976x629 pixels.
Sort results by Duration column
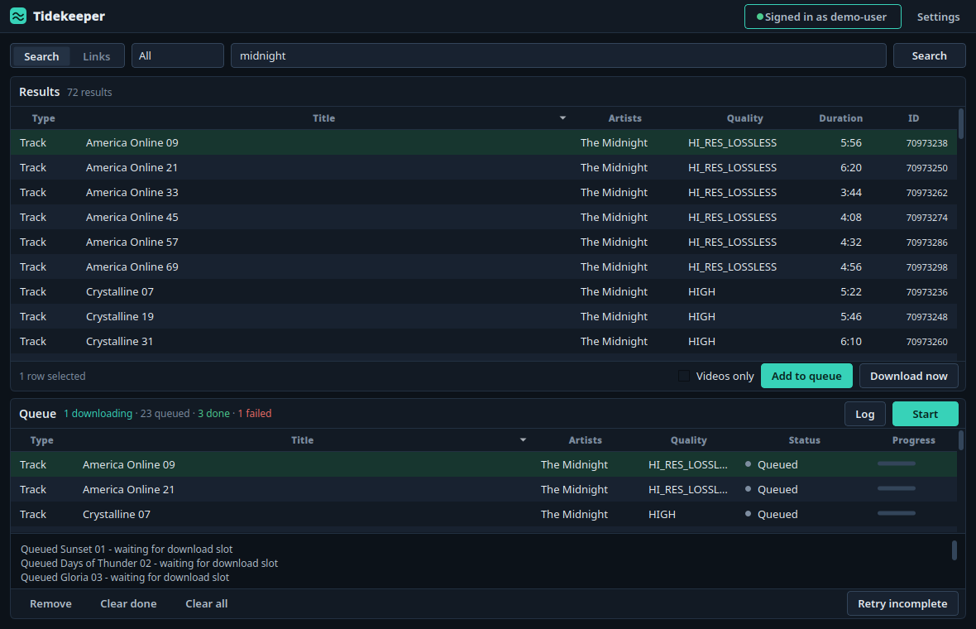(x=840, y=118)
